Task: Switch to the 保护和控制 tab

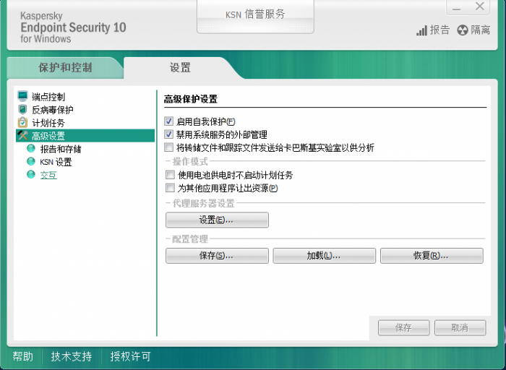Action: 65,68
